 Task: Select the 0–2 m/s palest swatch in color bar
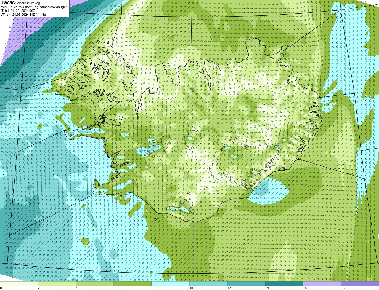click(19, 284)
